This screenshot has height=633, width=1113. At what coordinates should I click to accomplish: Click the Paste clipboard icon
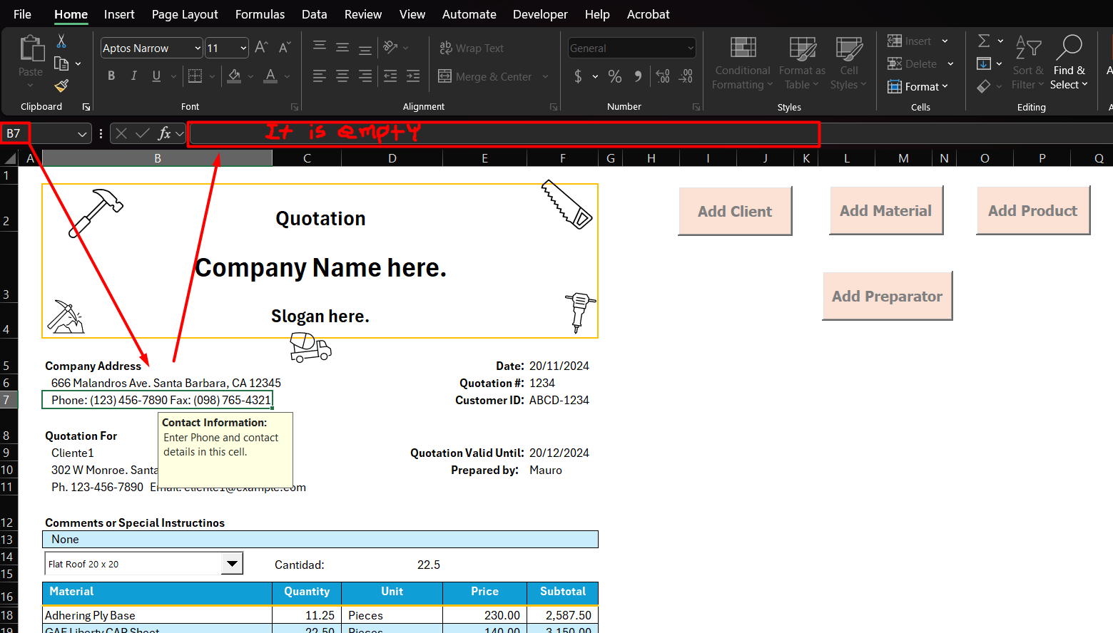[x=31, y=48]
